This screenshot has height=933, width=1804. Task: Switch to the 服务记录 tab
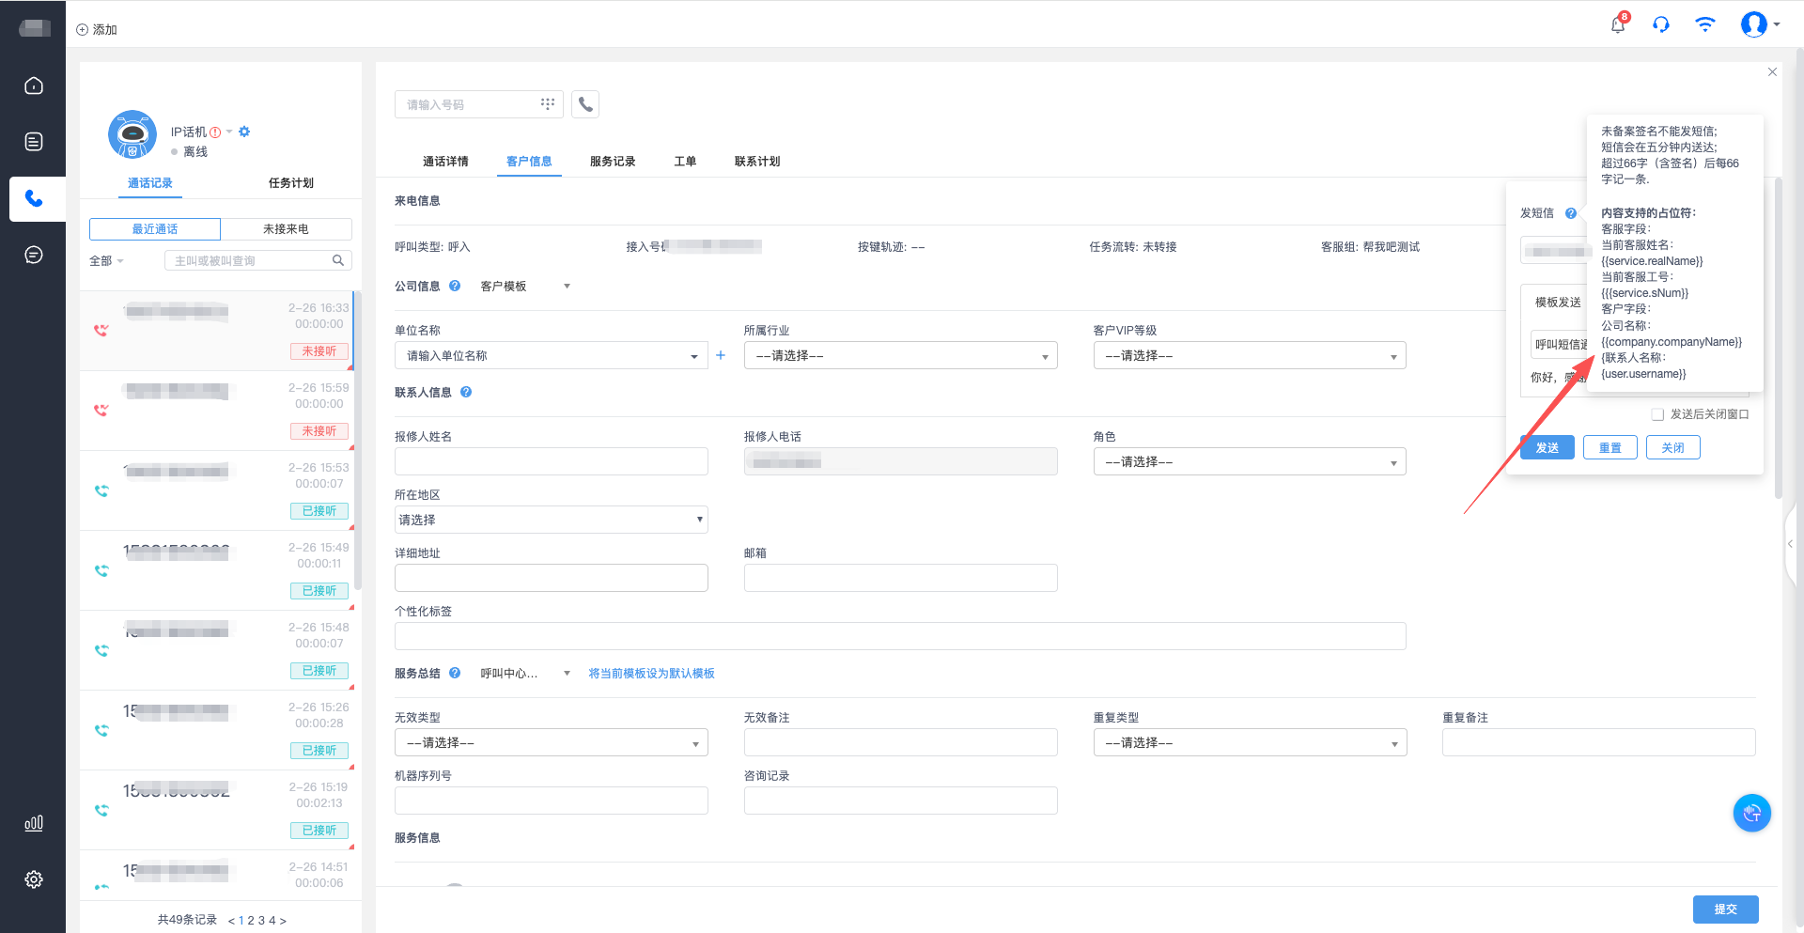point(613,162)
